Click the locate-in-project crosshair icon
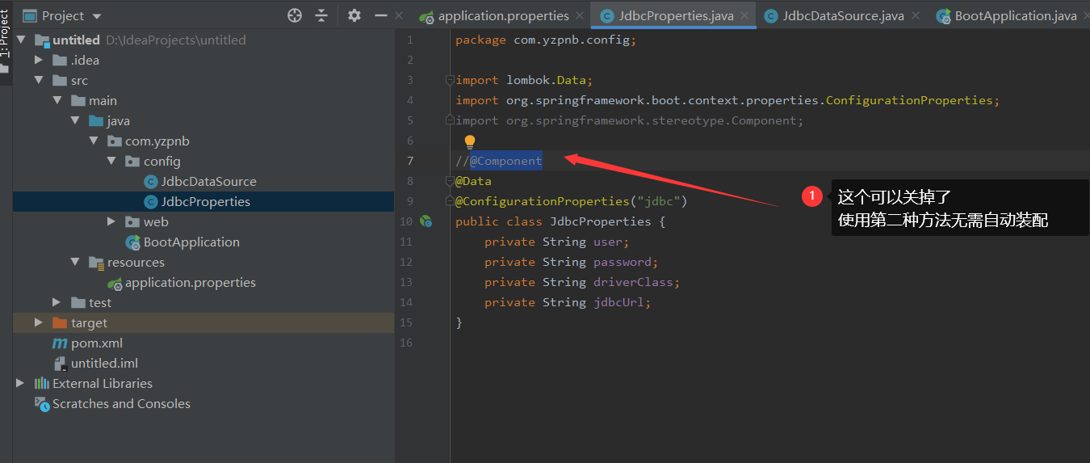Viewport: 1090px width, 463px height. [x=295, y=15]
